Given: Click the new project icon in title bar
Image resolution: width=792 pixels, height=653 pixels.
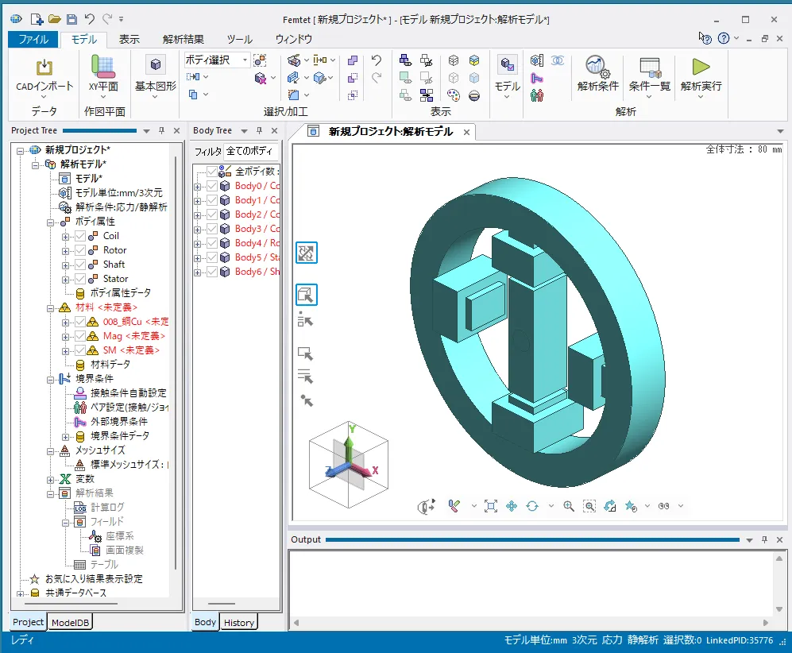Looking at the screenshot, I should click(x=37, y=19).
